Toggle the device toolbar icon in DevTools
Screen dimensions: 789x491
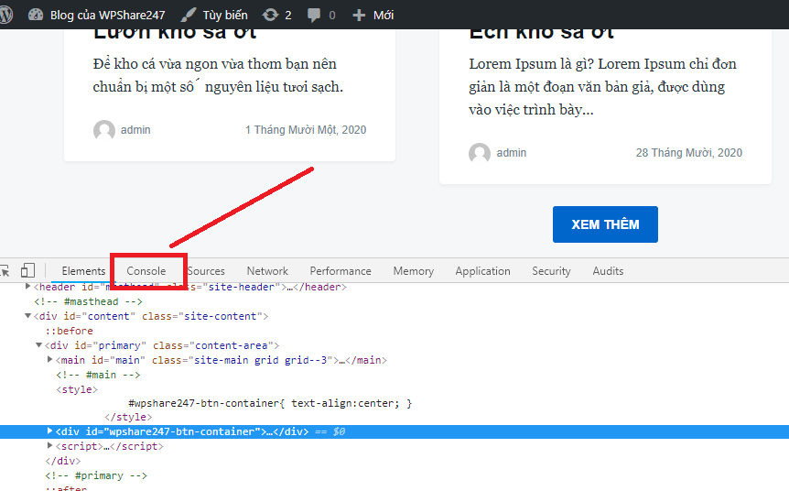tap(27, 270)
